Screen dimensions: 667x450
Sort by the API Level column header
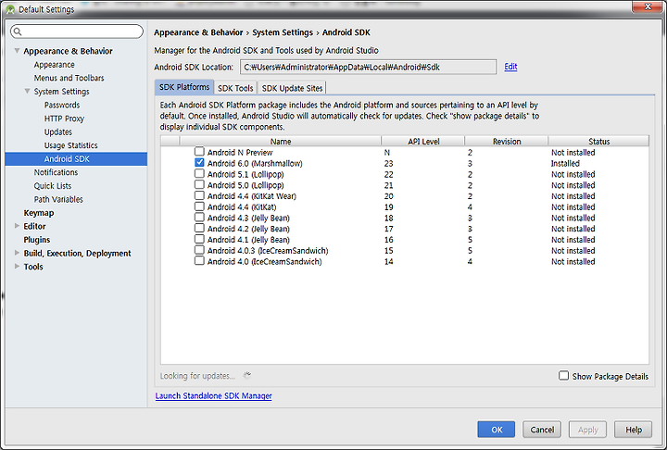(x=423, y=142)
